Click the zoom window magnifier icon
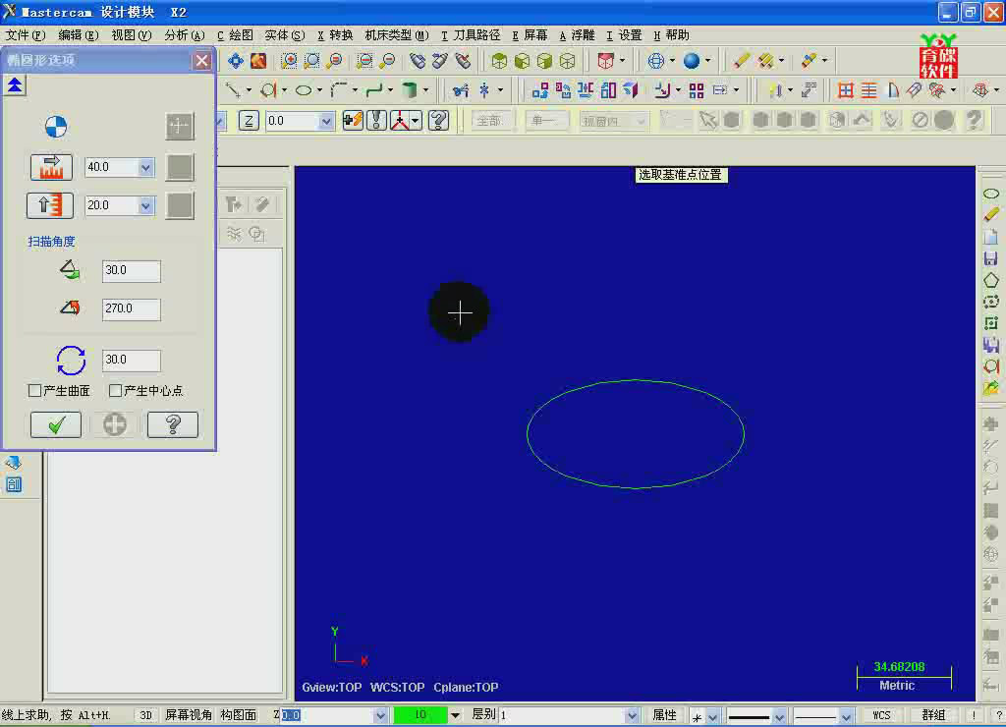Screen dimensions: 1006x727 click(x=290, y=61)
